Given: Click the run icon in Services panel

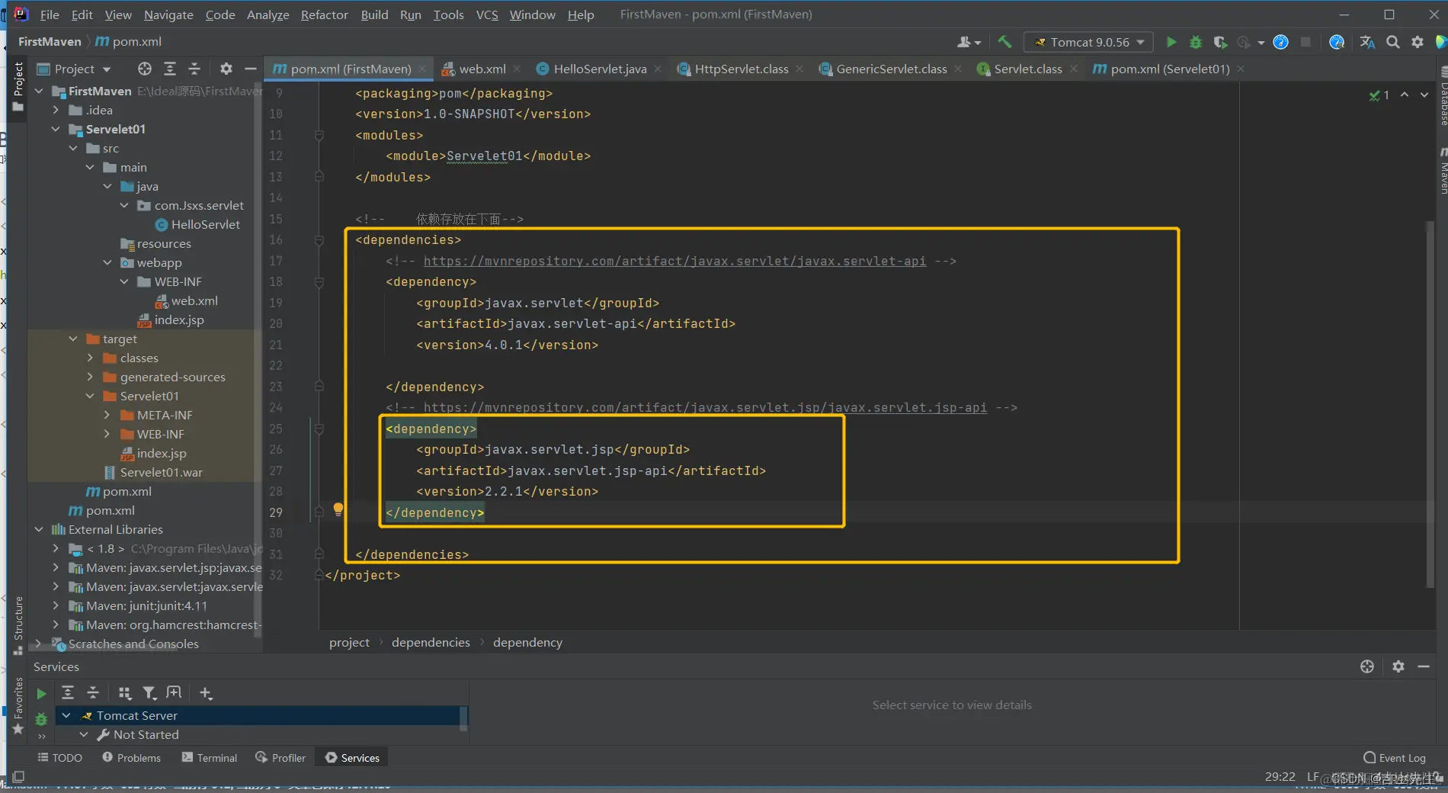Looking at the screenshot, I should pos(41,693).
